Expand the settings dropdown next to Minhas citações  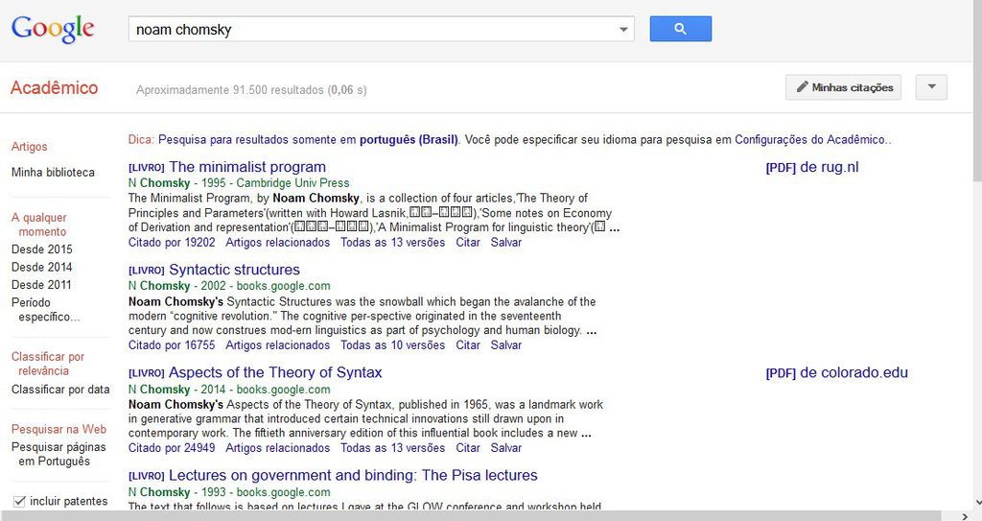coord(931,87)
